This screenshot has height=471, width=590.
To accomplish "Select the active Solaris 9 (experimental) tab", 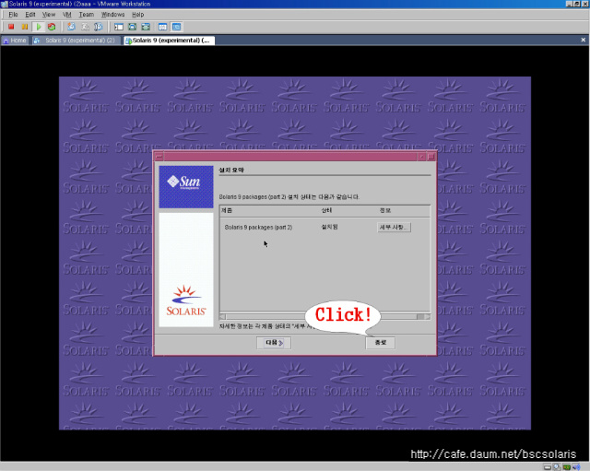I will [x=170, y=41].
